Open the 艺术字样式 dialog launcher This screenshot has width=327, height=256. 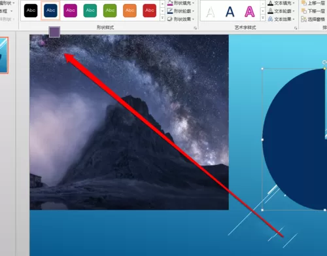pyautogui.click(x=296, y=28)
